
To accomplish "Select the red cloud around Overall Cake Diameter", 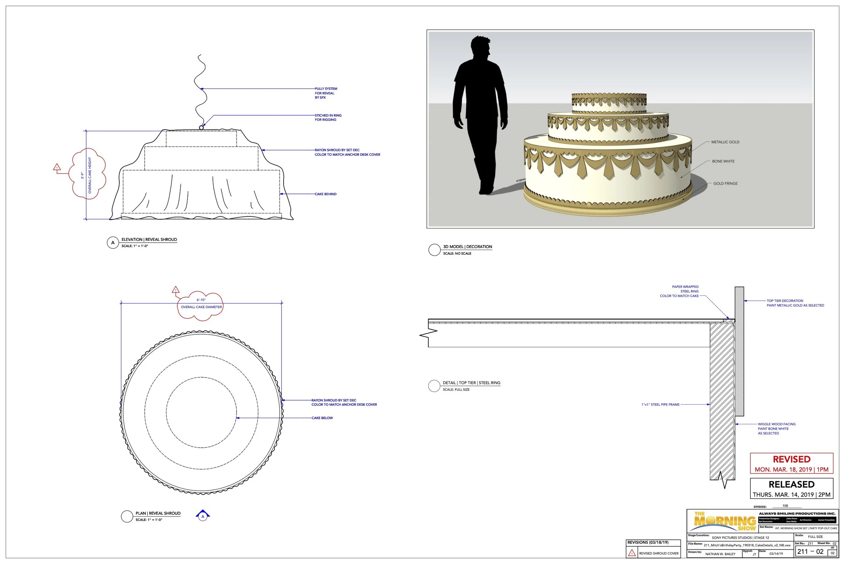I will [200, 306].
